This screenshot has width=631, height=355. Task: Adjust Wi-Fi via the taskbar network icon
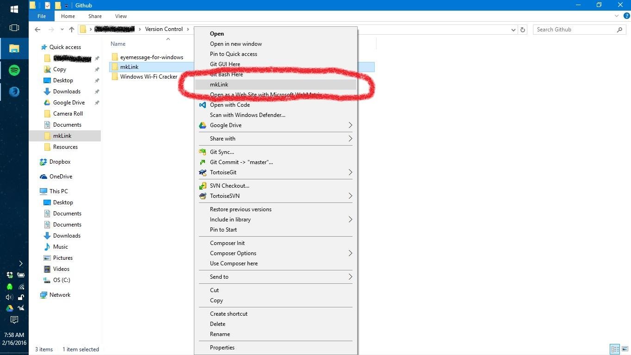pyautogui.click(x=21, y=287)
